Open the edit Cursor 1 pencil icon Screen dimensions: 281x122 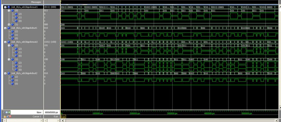point(7,116)
